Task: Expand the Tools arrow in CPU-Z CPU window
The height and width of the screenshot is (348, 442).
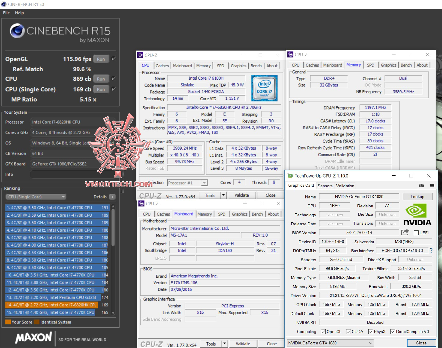Action: pyautogui.click(x=223, y=195)
